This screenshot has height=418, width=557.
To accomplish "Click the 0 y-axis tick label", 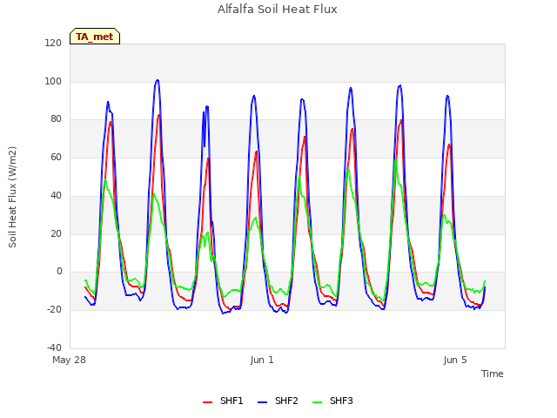I will click(x=59, y=272).
